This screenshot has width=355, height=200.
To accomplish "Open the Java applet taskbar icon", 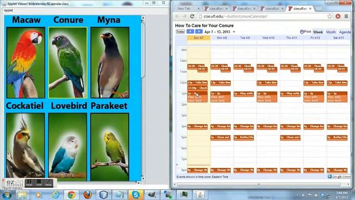I will [x=200, y=195].
